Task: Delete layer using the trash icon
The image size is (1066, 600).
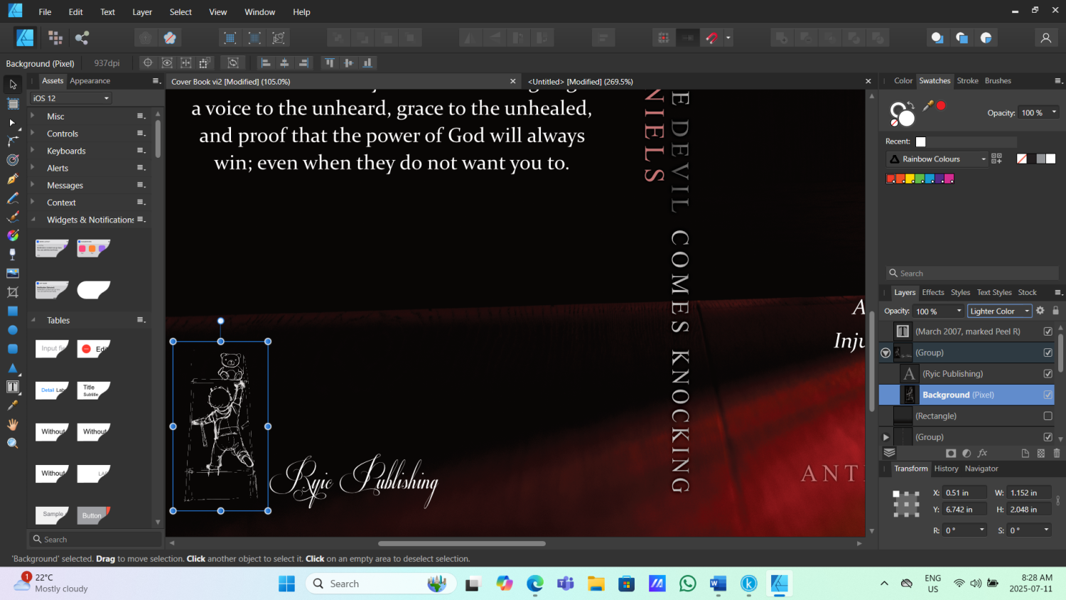Action: [1056, 453]
